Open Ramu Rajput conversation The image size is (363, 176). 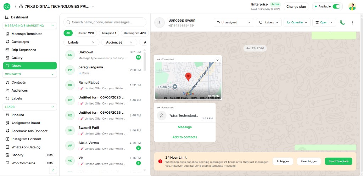pos(103,85)
